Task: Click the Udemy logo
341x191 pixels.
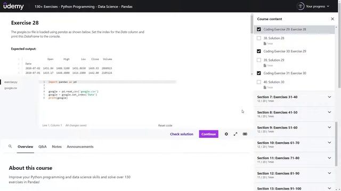Action: (13, 6)
